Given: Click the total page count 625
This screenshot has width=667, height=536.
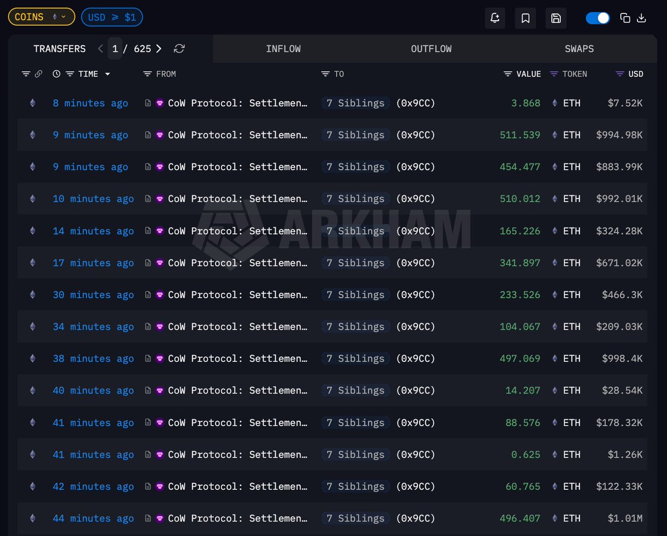Looking at the screenshot, I should coord(142,49).
